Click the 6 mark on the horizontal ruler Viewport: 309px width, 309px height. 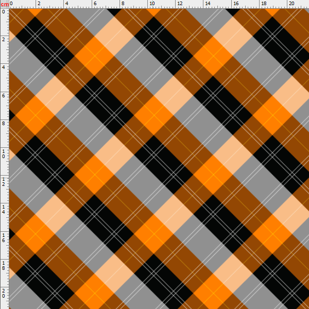(x=95, y=4)
